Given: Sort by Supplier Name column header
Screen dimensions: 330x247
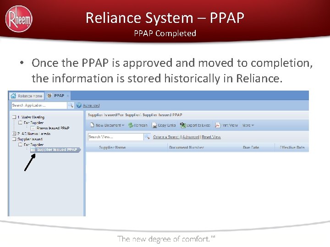Looking at the screenshot, I should 112,147.
